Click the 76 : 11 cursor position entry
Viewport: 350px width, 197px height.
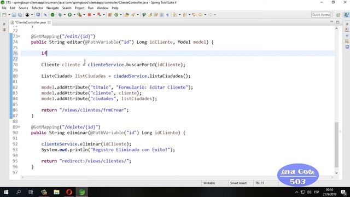point(260,183)
